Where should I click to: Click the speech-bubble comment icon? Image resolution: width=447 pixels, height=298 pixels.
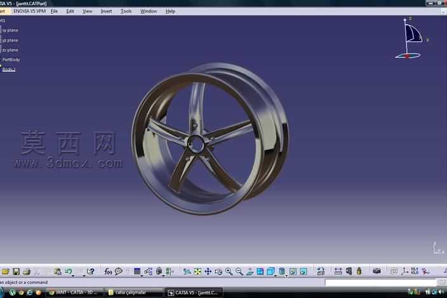[x=119, y=271]
